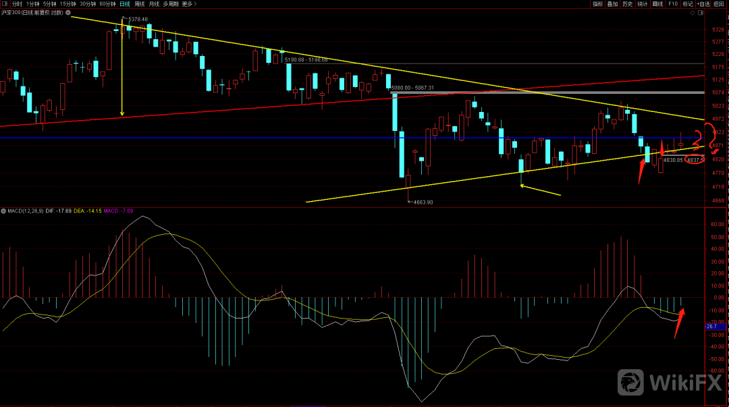The width and height of the screenshot is (729, 407).
Task: Activate the 画线 drawing tool
Action: click(x=657, y=4)
